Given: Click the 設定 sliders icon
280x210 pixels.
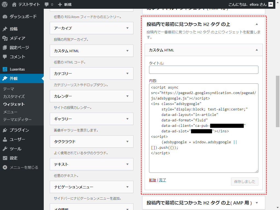Looking at the screenshot, I should [x=5, y=158].
